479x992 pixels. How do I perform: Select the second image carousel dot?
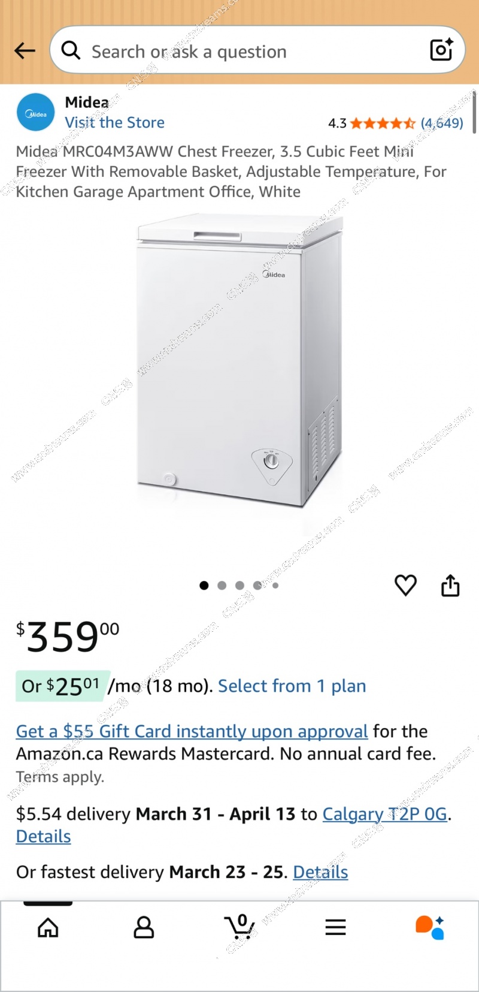pos(222,586)
